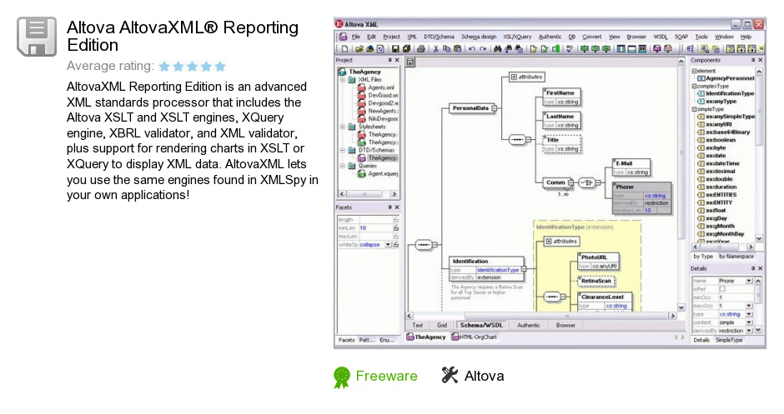Close the Facets panel

397,207
